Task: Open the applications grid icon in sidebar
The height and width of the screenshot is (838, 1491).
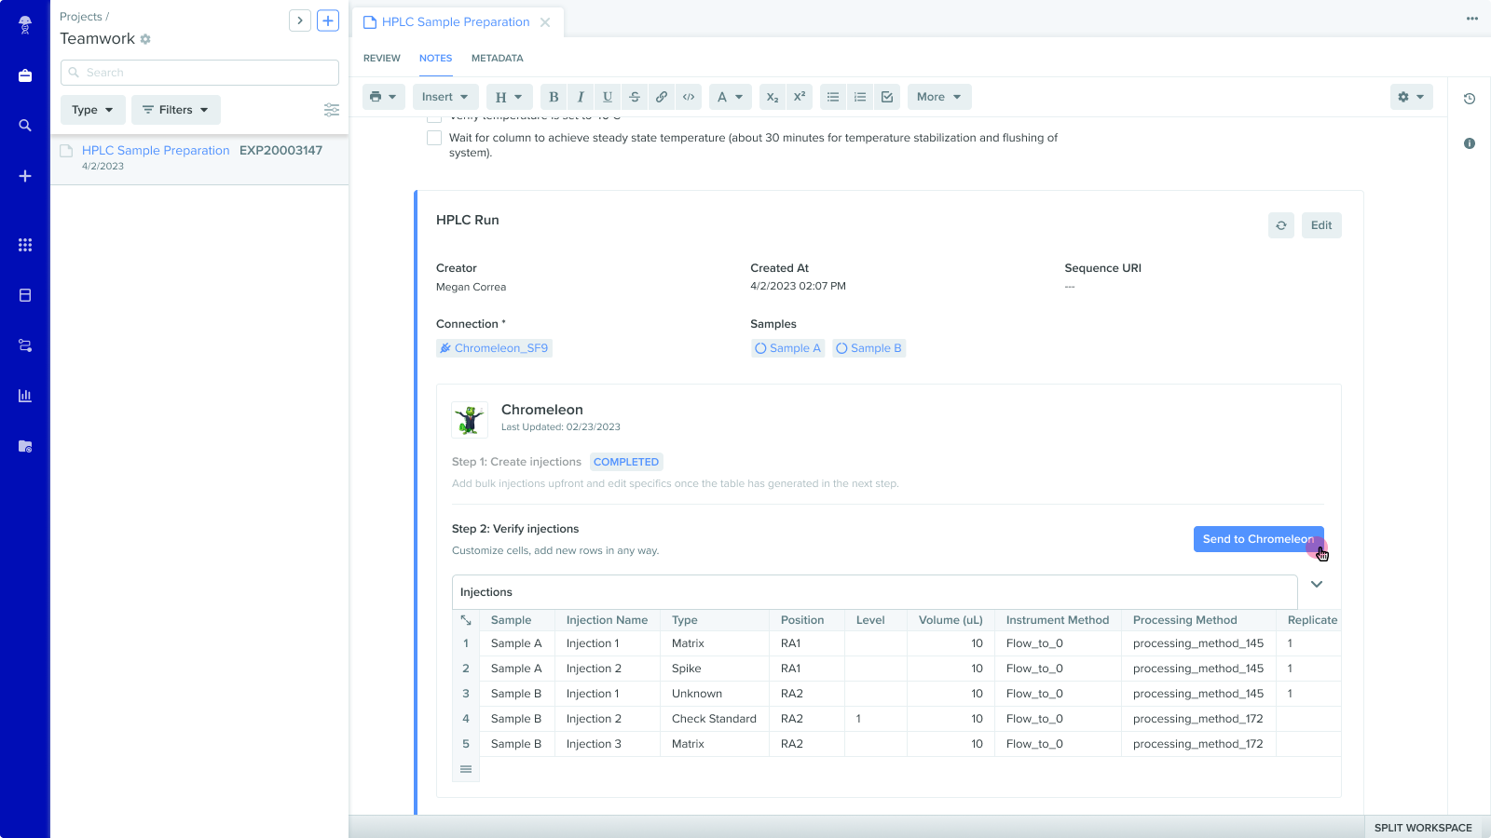Action: tap(25, 245)
